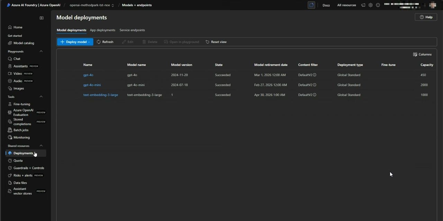Click info icon beside gpt-4o DefaultV2 filter
The height and width of the screenshot is (221, 443).
315,75
